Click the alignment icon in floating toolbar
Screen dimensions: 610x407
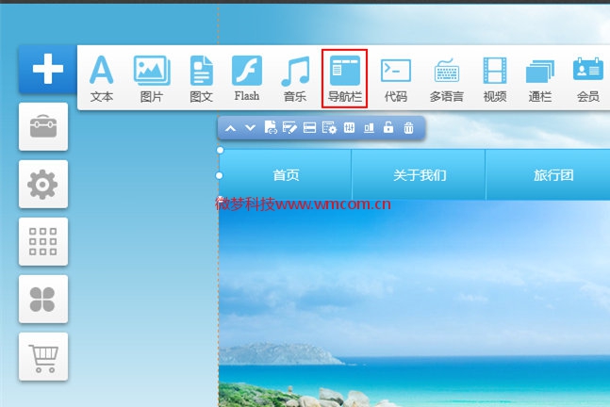pos(369,128)
